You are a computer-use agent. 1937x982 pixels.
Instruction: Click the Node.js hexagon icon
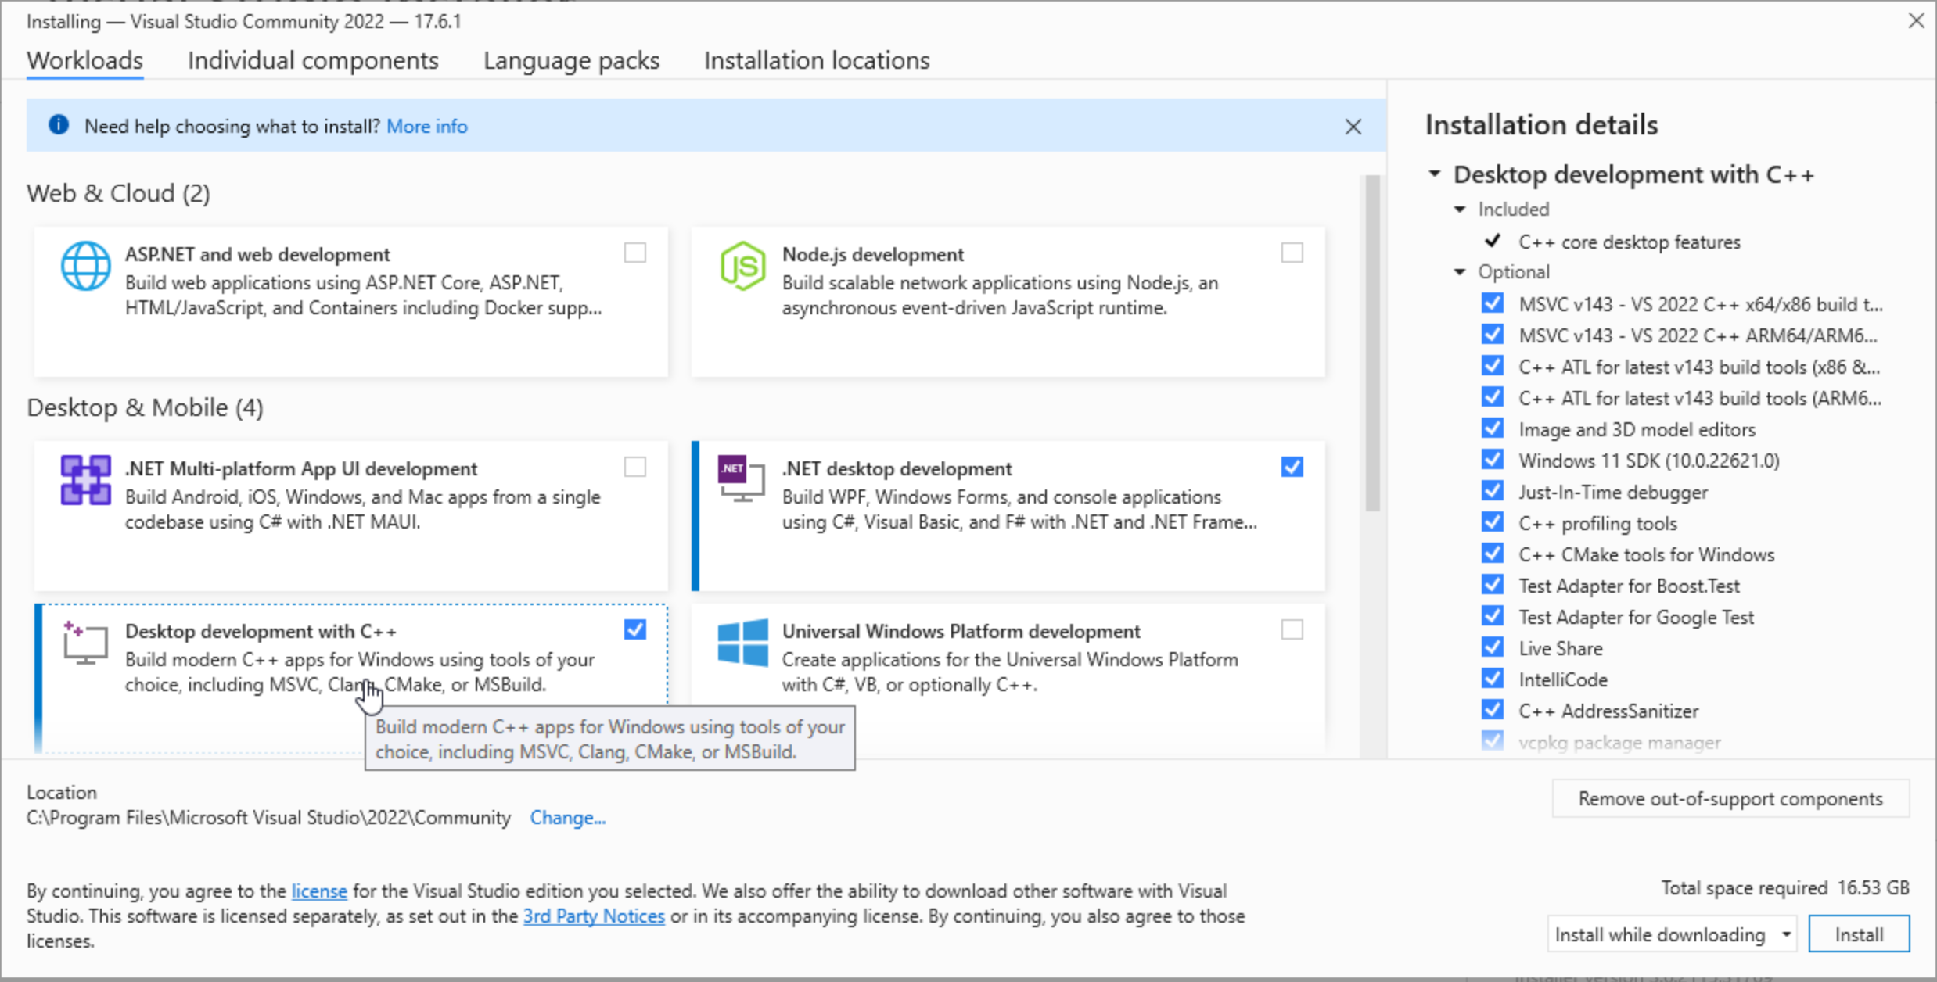(742, 266)
